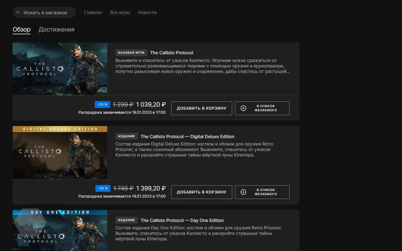Click the БАЗОВАЯ ИГРА badge
The height and width of the screenshot is (251, 402).
coord(131,53)
